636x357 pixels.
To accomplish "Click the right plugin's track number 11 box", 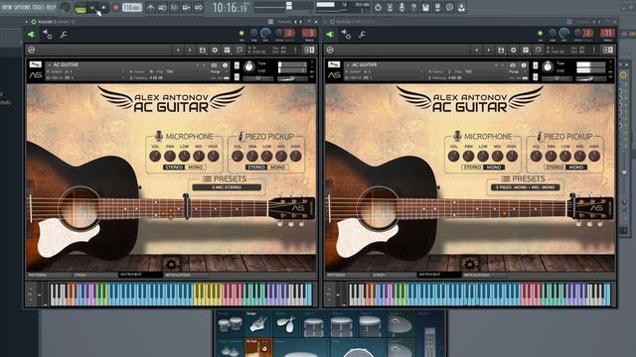I will coord(608,33).
